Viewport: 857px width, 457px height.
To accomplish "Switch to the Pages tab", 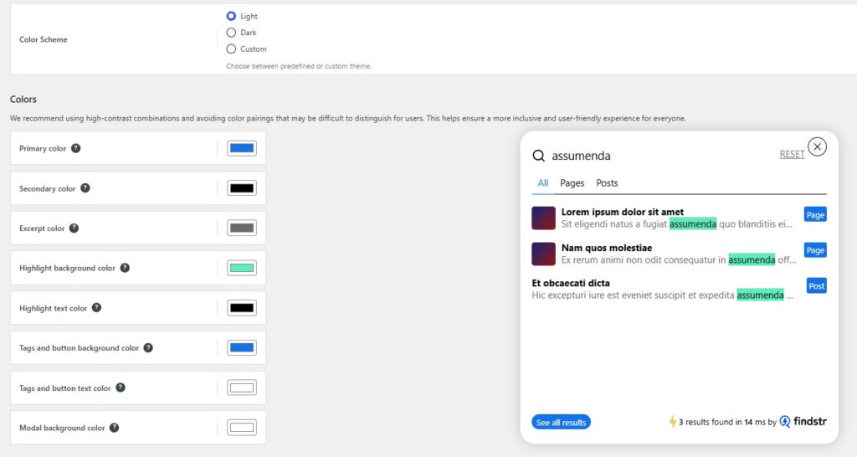I will pyautogui.click(x=572, y=183).
